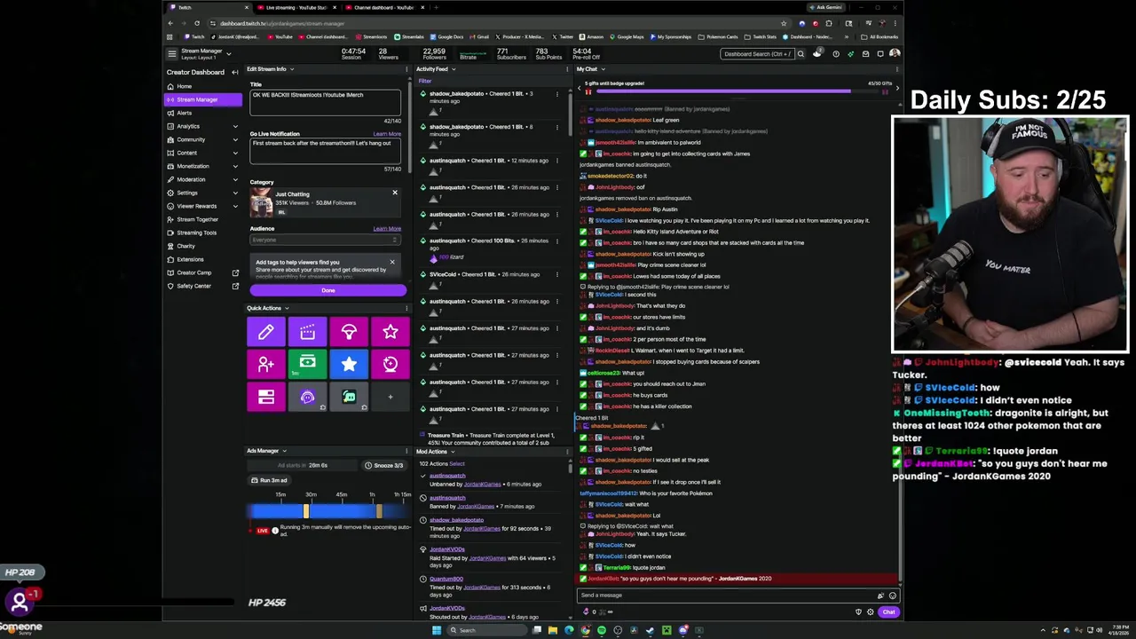Viewport: 1136px width, 639px height.
Task: Add a new quick action with plus tile
Action: click(x=390, y=397)
